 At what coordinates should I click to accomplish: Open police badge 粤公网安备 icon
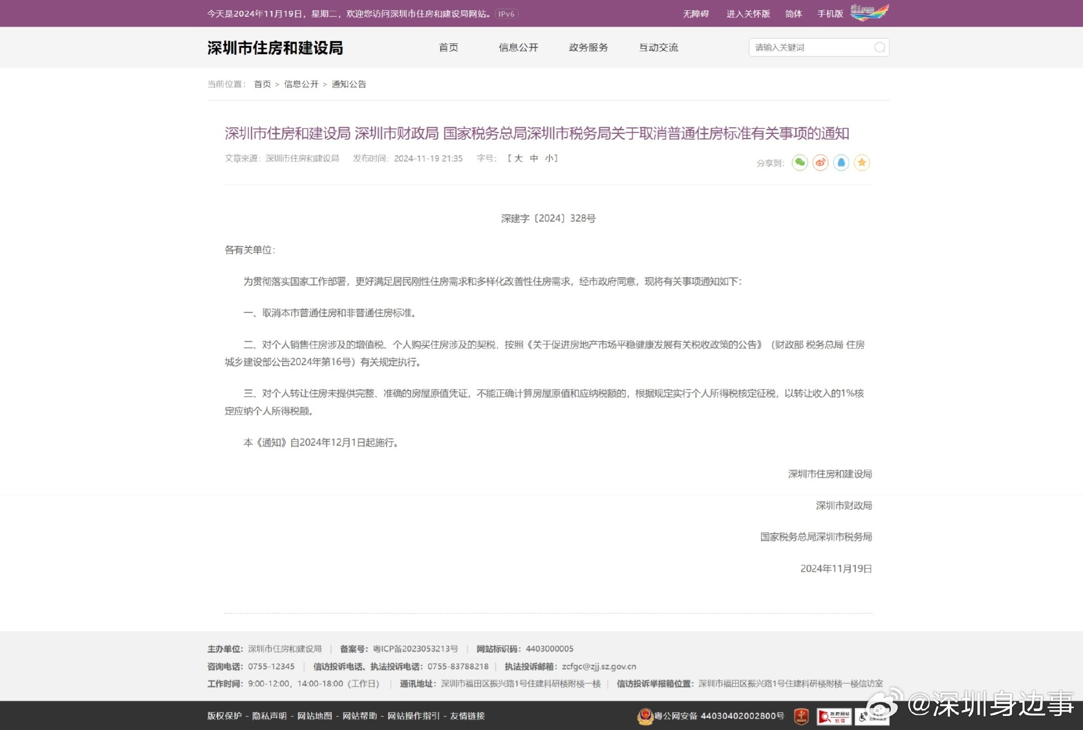pos(645,716)
